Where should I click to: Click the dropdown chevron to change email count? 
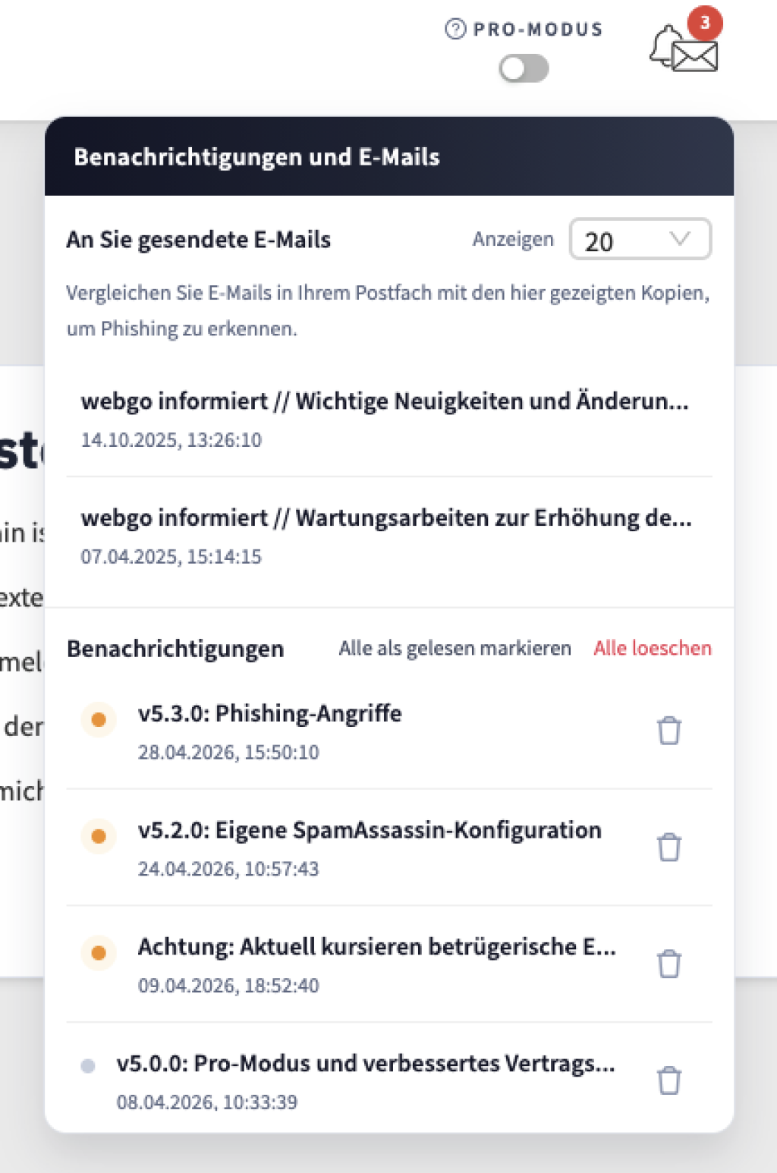(x=681, y=239)
